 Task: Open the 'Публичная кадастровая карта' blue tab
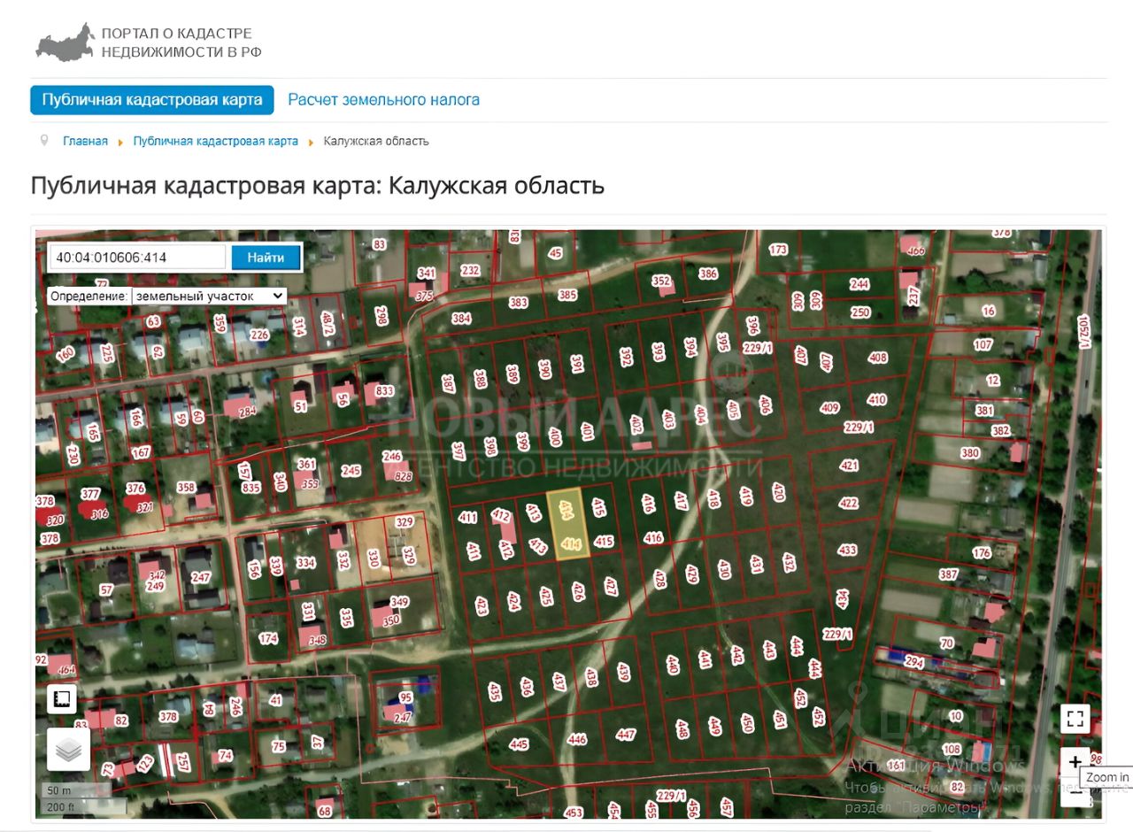click(x=152, y=100)
